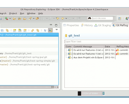The width and height of the screenshot is (129, 104).
Task: Select the test-spring-web/.git repository row
Action: [29, 64]
